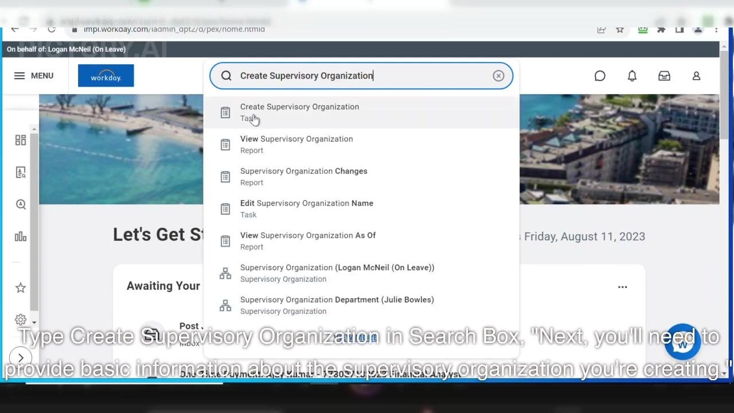
Task: Select Supervisory Organization Department (Julie Bowles)
Action: (x=361, y=305)
